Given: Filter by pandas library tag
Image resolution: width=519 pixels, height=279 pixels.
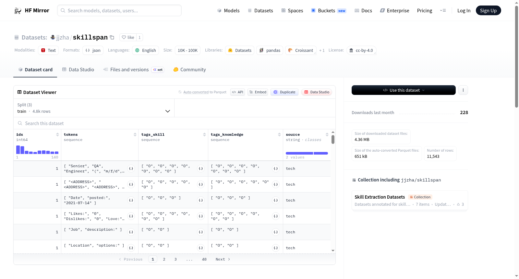Looking at the screenshot, I should [270, 50].
